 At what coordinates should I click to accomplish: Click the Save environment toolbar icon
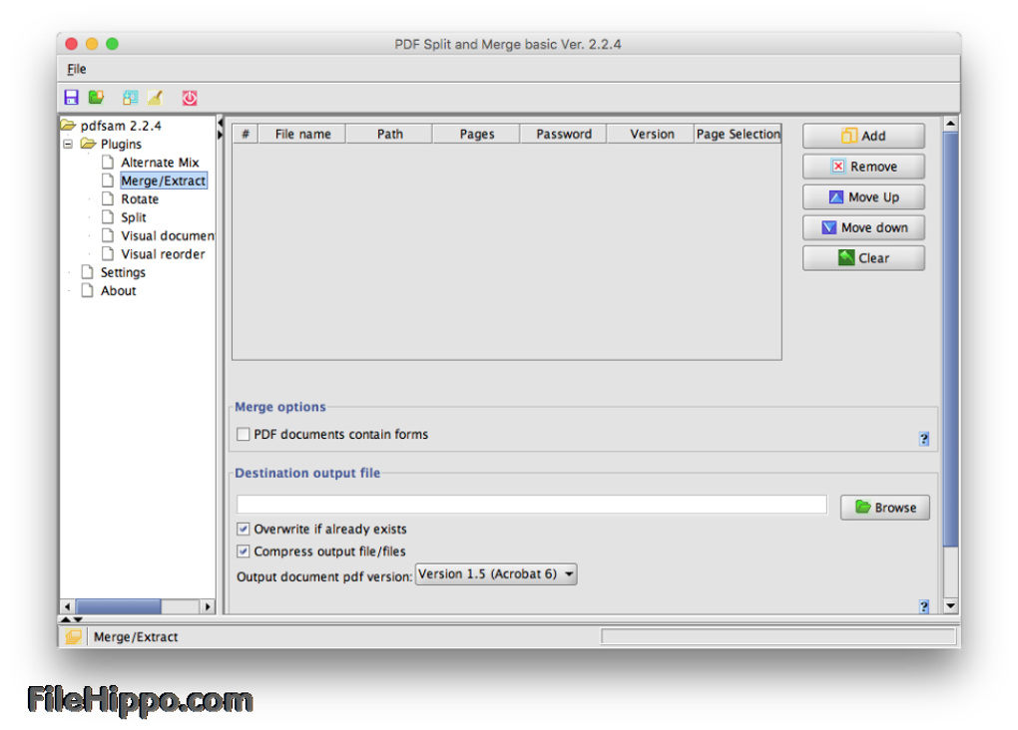72,98
